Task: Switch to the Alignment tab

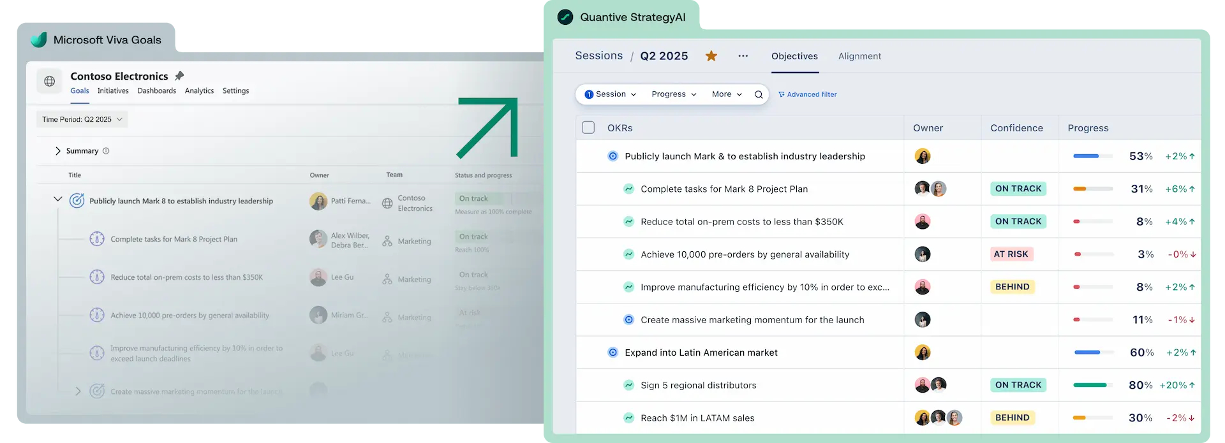Action: (859, 56)
